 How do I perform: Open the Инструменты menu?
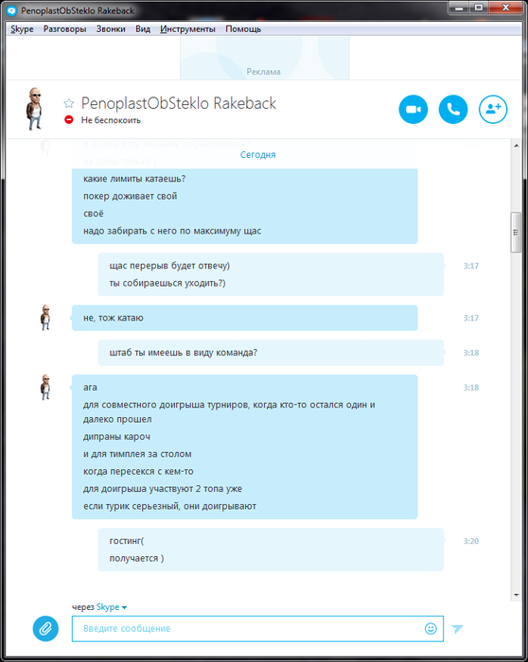187,29
